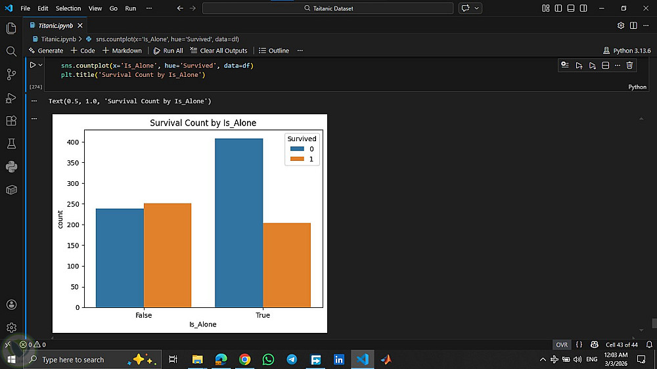Open Google Chrome from the taskbar
Screen dimensions: 657x369
click(x=244, y=359)
